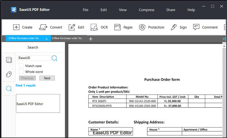This screenshot has height=138, width=227.
Task: Minimize the EaseUS PDF Editor window
Action: pyautogui.click(x=204, y=6)
